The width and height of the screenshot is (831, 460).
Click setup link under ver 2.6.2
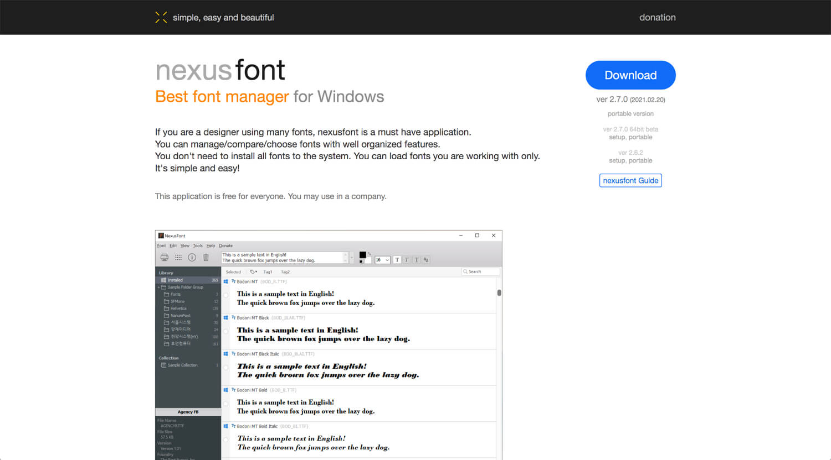coord(617,160)
